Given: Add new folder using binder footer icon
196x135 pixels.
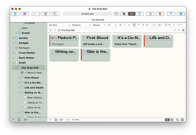Looking at the screenshot, I should (19, 119).
